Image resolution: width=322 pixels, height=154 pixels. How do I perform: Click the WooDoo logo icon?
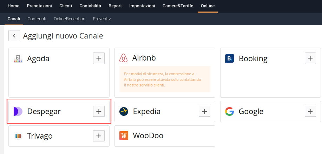[124, 136]
